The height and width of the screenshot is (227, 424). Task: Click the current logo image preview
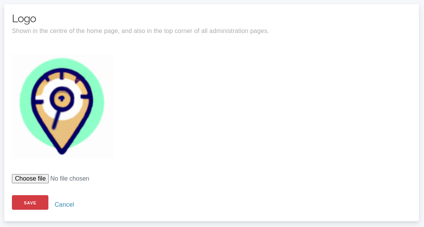(x=63, y=106)
